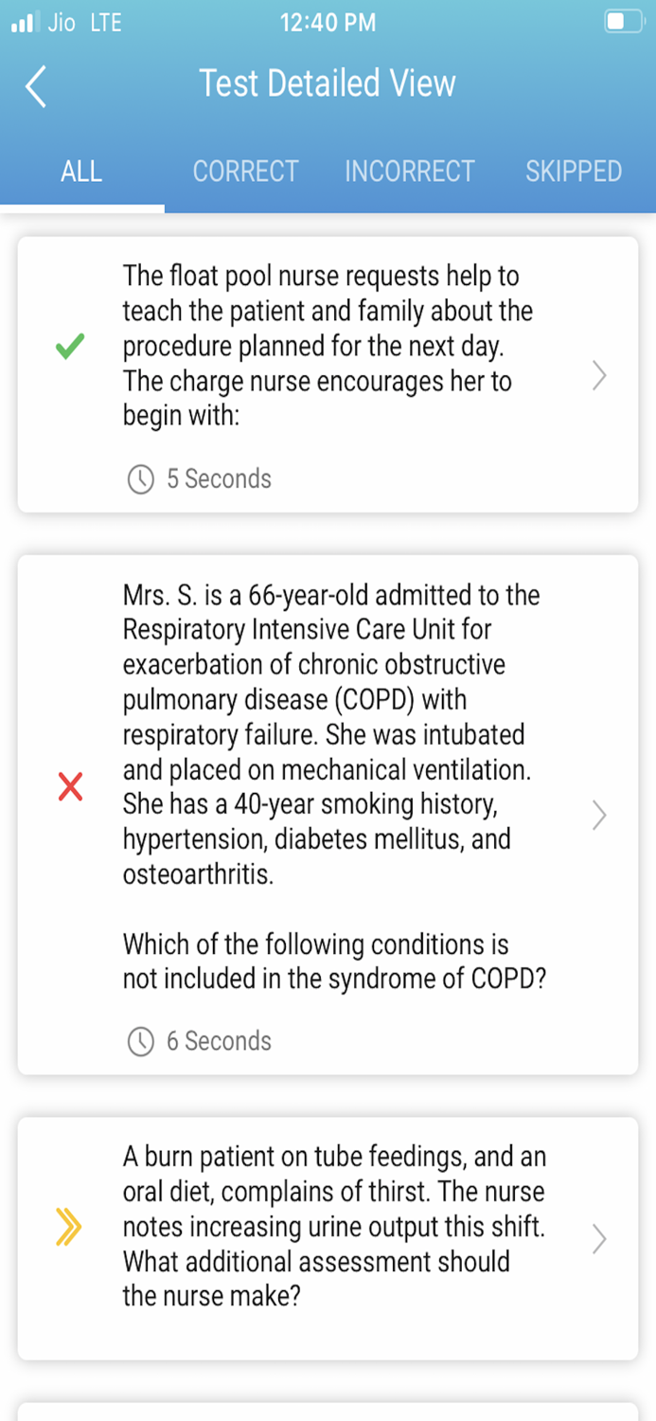Expand the COPD question using its chevron
This screenshot has width=656, height=1421.
click(598, 816)
